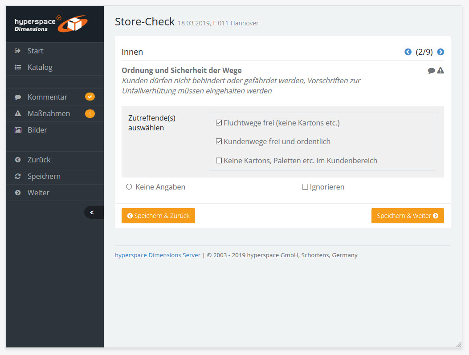Go to next question with right arrow icon

440,52
